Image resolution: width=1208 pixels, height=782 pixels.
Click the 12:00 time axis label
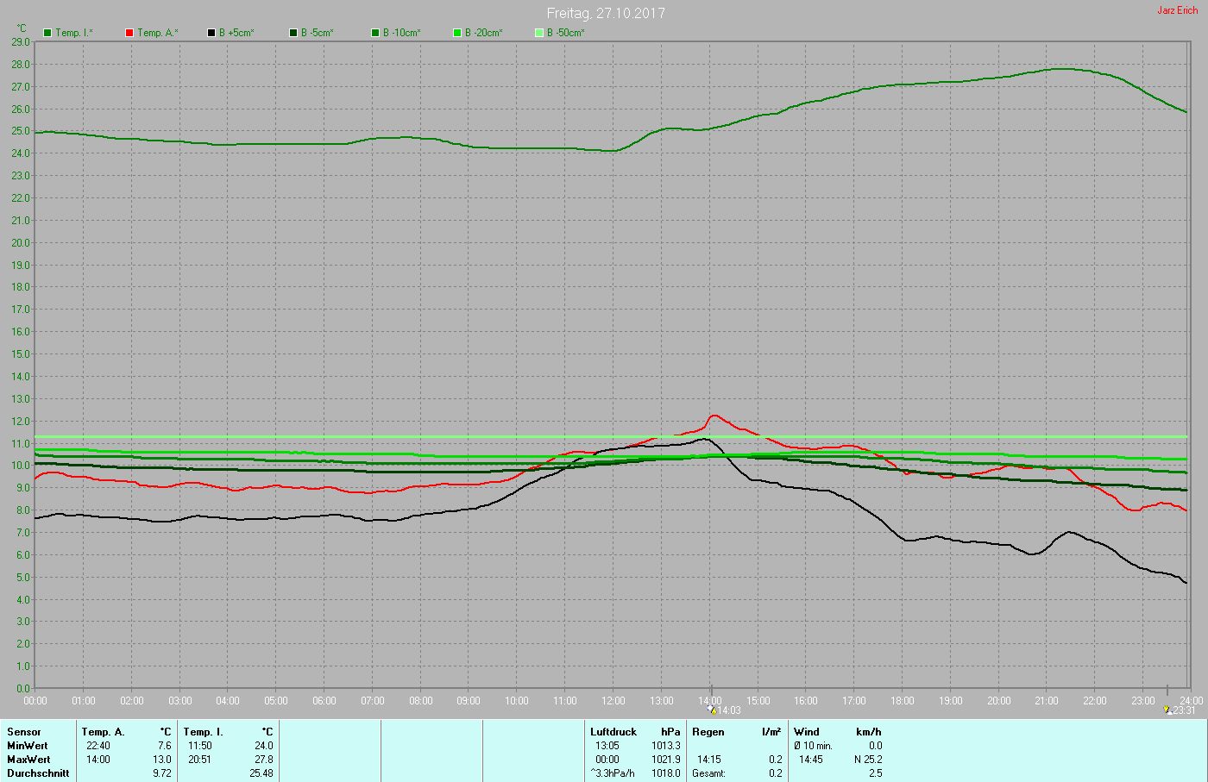(613, 701)
